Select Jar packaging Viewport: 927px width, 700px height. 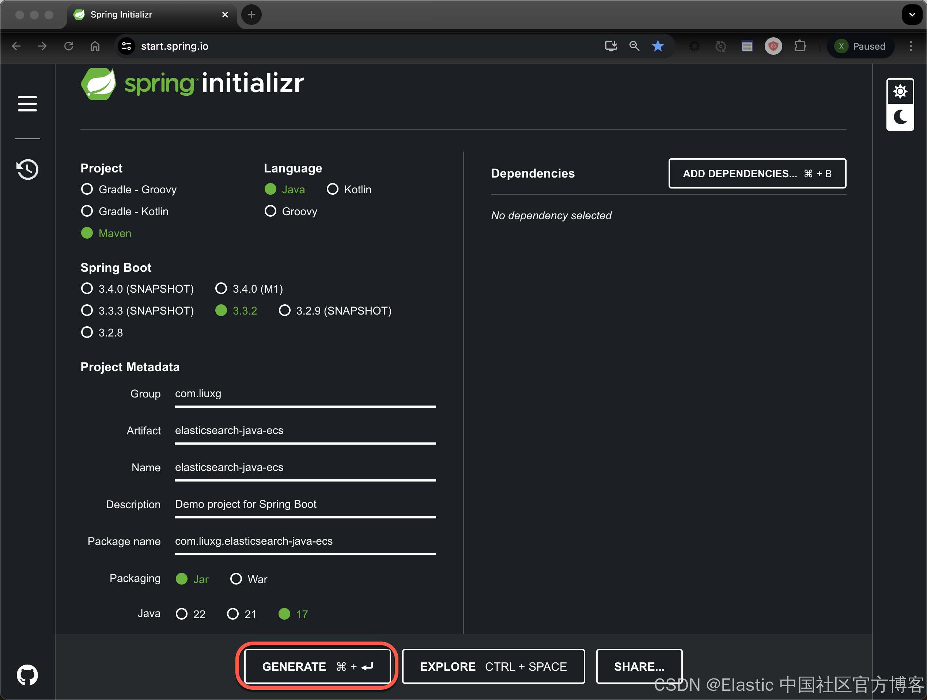click(192, 579)
